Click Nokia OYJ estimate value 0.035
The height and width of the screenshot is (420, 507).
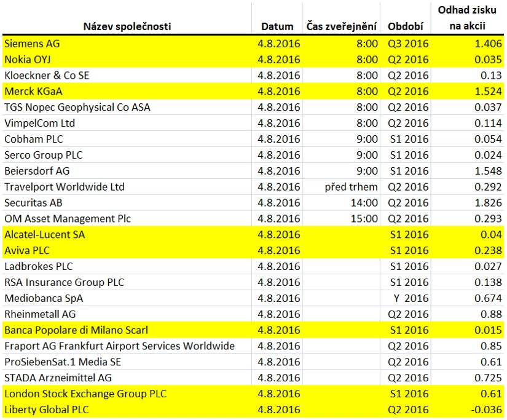[x=488, y=60]
